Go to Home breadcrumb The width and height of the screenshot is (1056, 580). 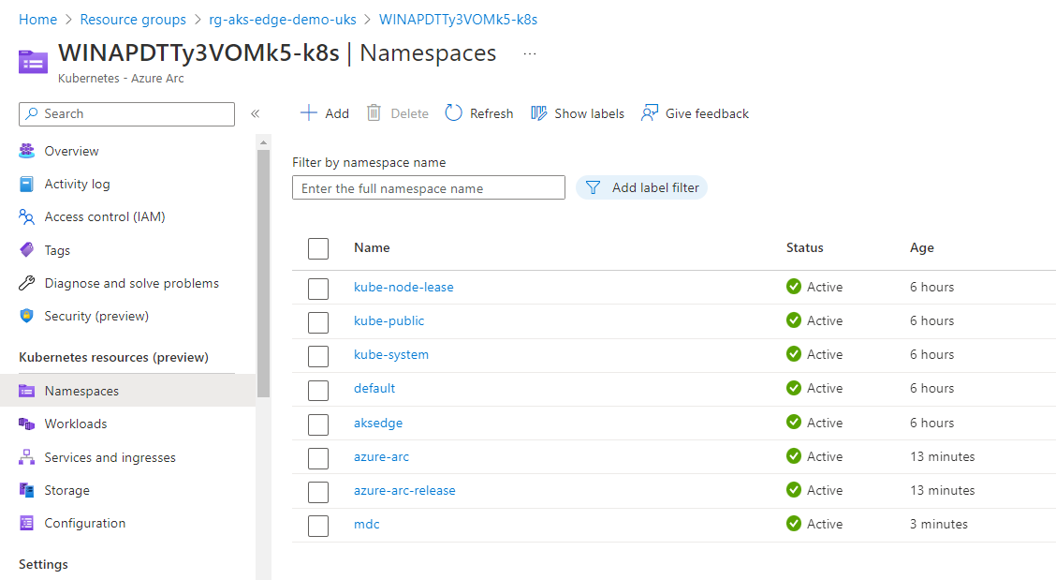[37, 20]
